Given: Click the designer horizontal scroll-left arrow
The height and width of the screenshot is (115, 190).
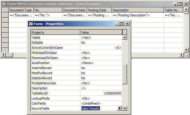Looking at the screenshot, I should [x=3, y=55].
